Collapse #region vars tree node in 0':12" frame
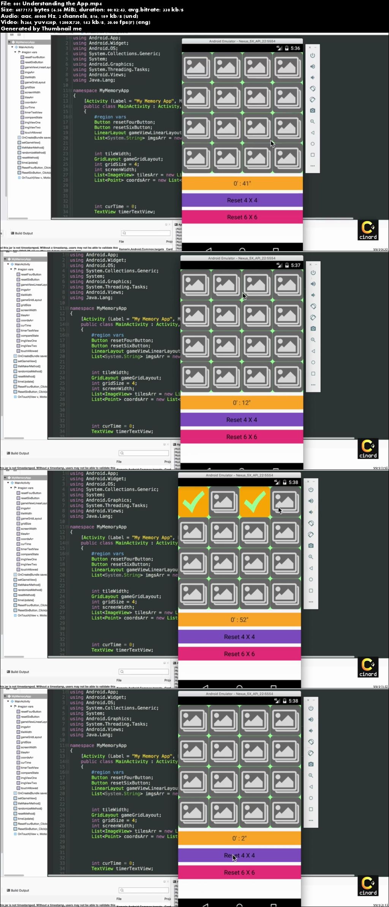389x907 pixels. 11,269
